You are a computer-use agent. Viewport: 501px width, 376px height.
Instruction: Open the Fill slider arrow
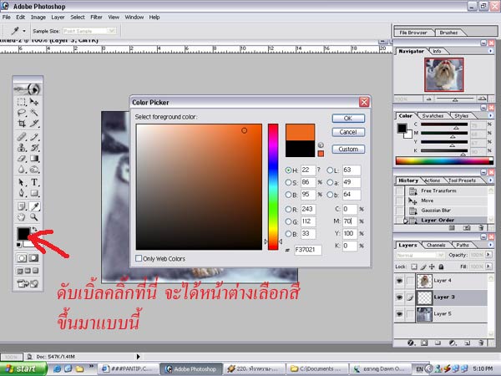pyautogui.click(x=488, y=266)
